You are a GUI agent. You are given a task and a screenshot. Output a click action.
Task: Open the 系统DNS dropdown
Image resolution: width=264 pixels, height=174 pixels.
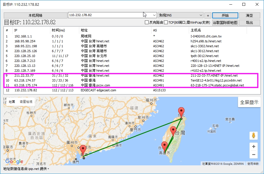[x=201, y=15]
